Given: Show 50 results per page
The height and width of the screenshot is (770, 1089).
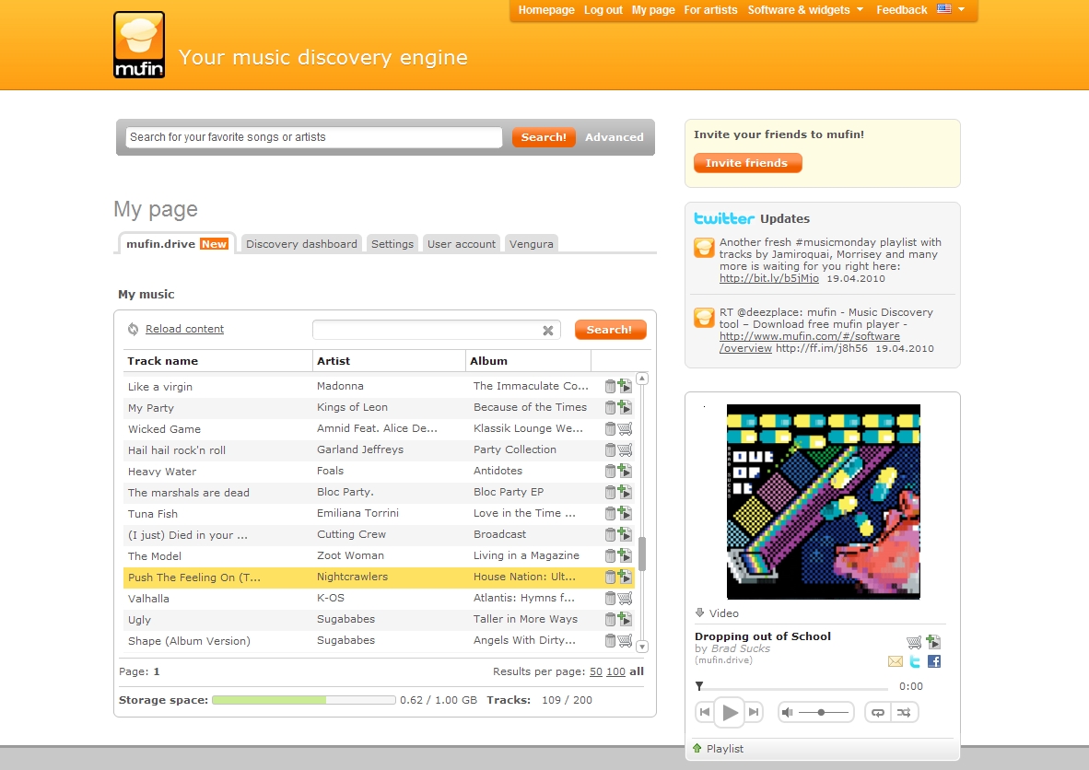Looking at the screenshot, I should click(596, 671).
